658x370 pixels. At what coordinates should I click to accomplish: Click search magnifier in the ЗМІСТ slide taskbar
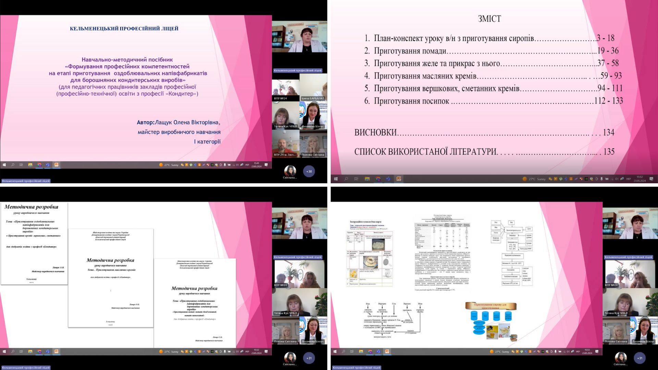click(x=346, y=179)
